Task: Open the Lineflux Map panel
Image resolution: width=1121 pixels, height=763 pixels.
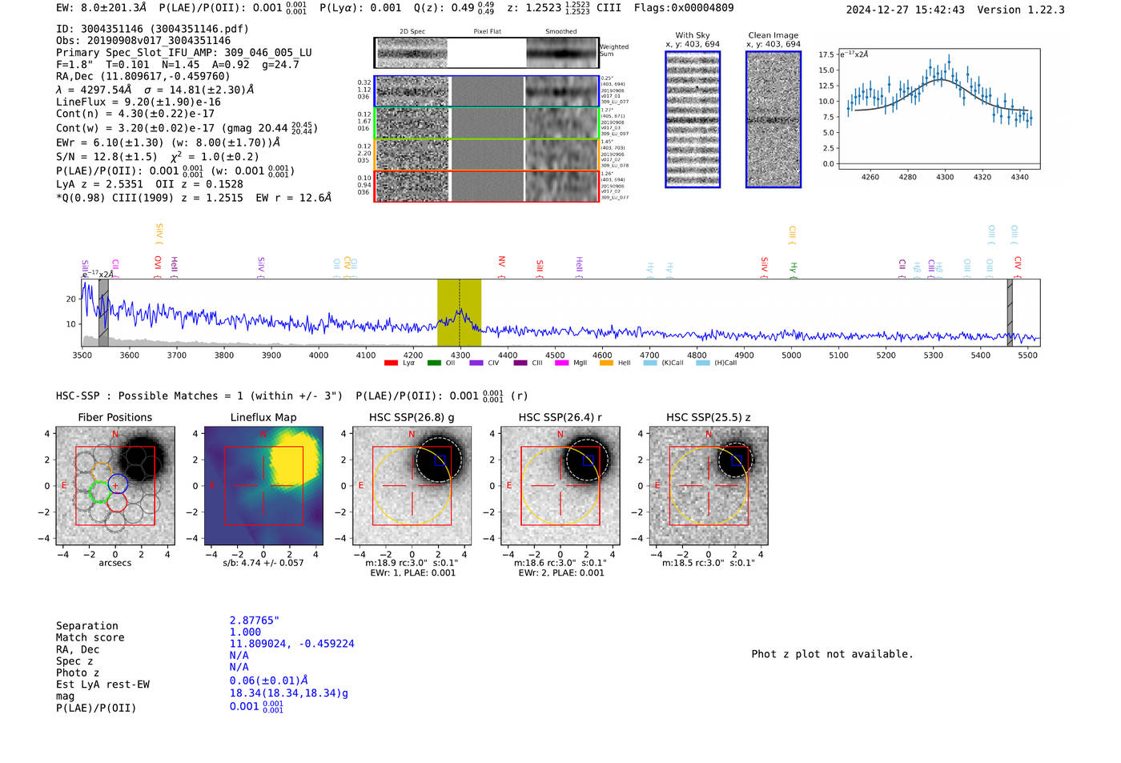Action: 263,486
